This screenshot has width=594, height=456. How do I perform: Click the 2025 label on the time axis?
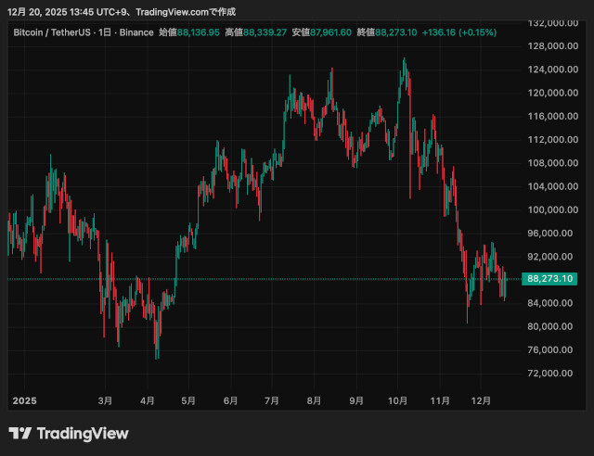22,400
